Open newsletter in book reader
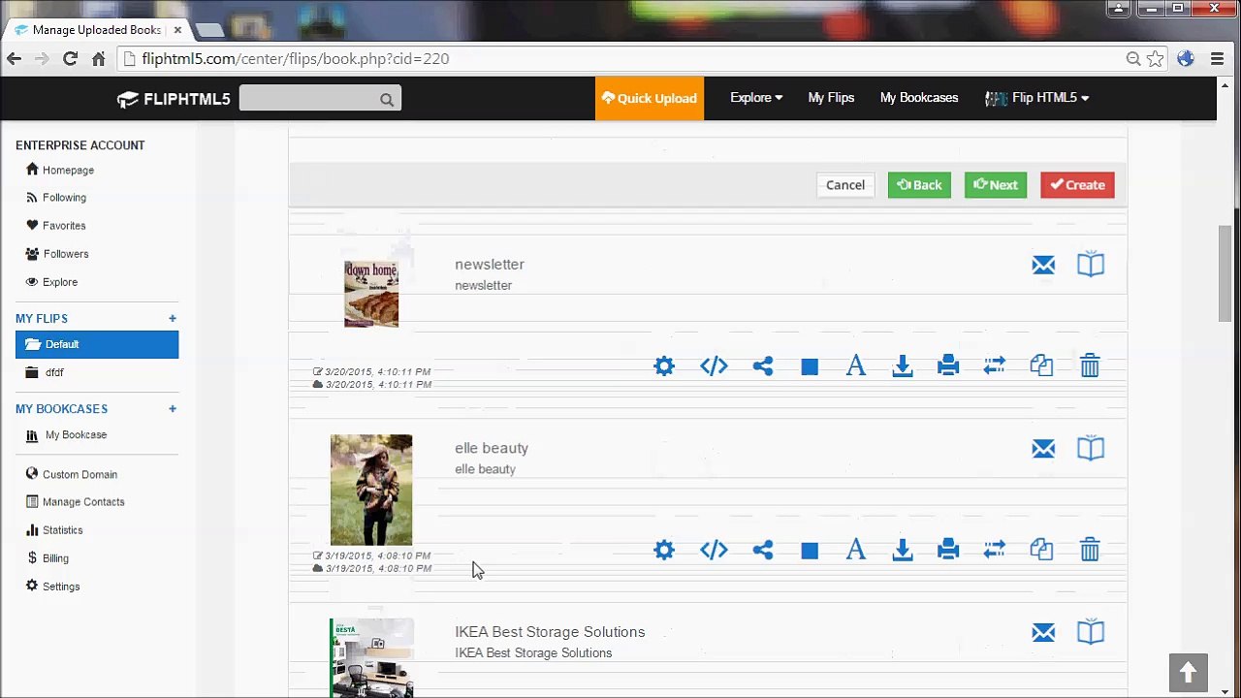This screenshot has height=698, width=1241. tap(1091, 265)
